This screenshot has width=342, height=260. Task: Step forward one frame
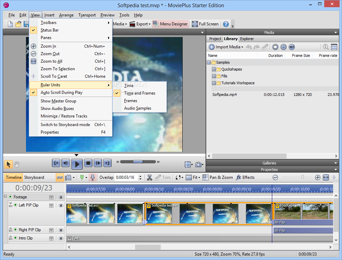coord(98,163)
